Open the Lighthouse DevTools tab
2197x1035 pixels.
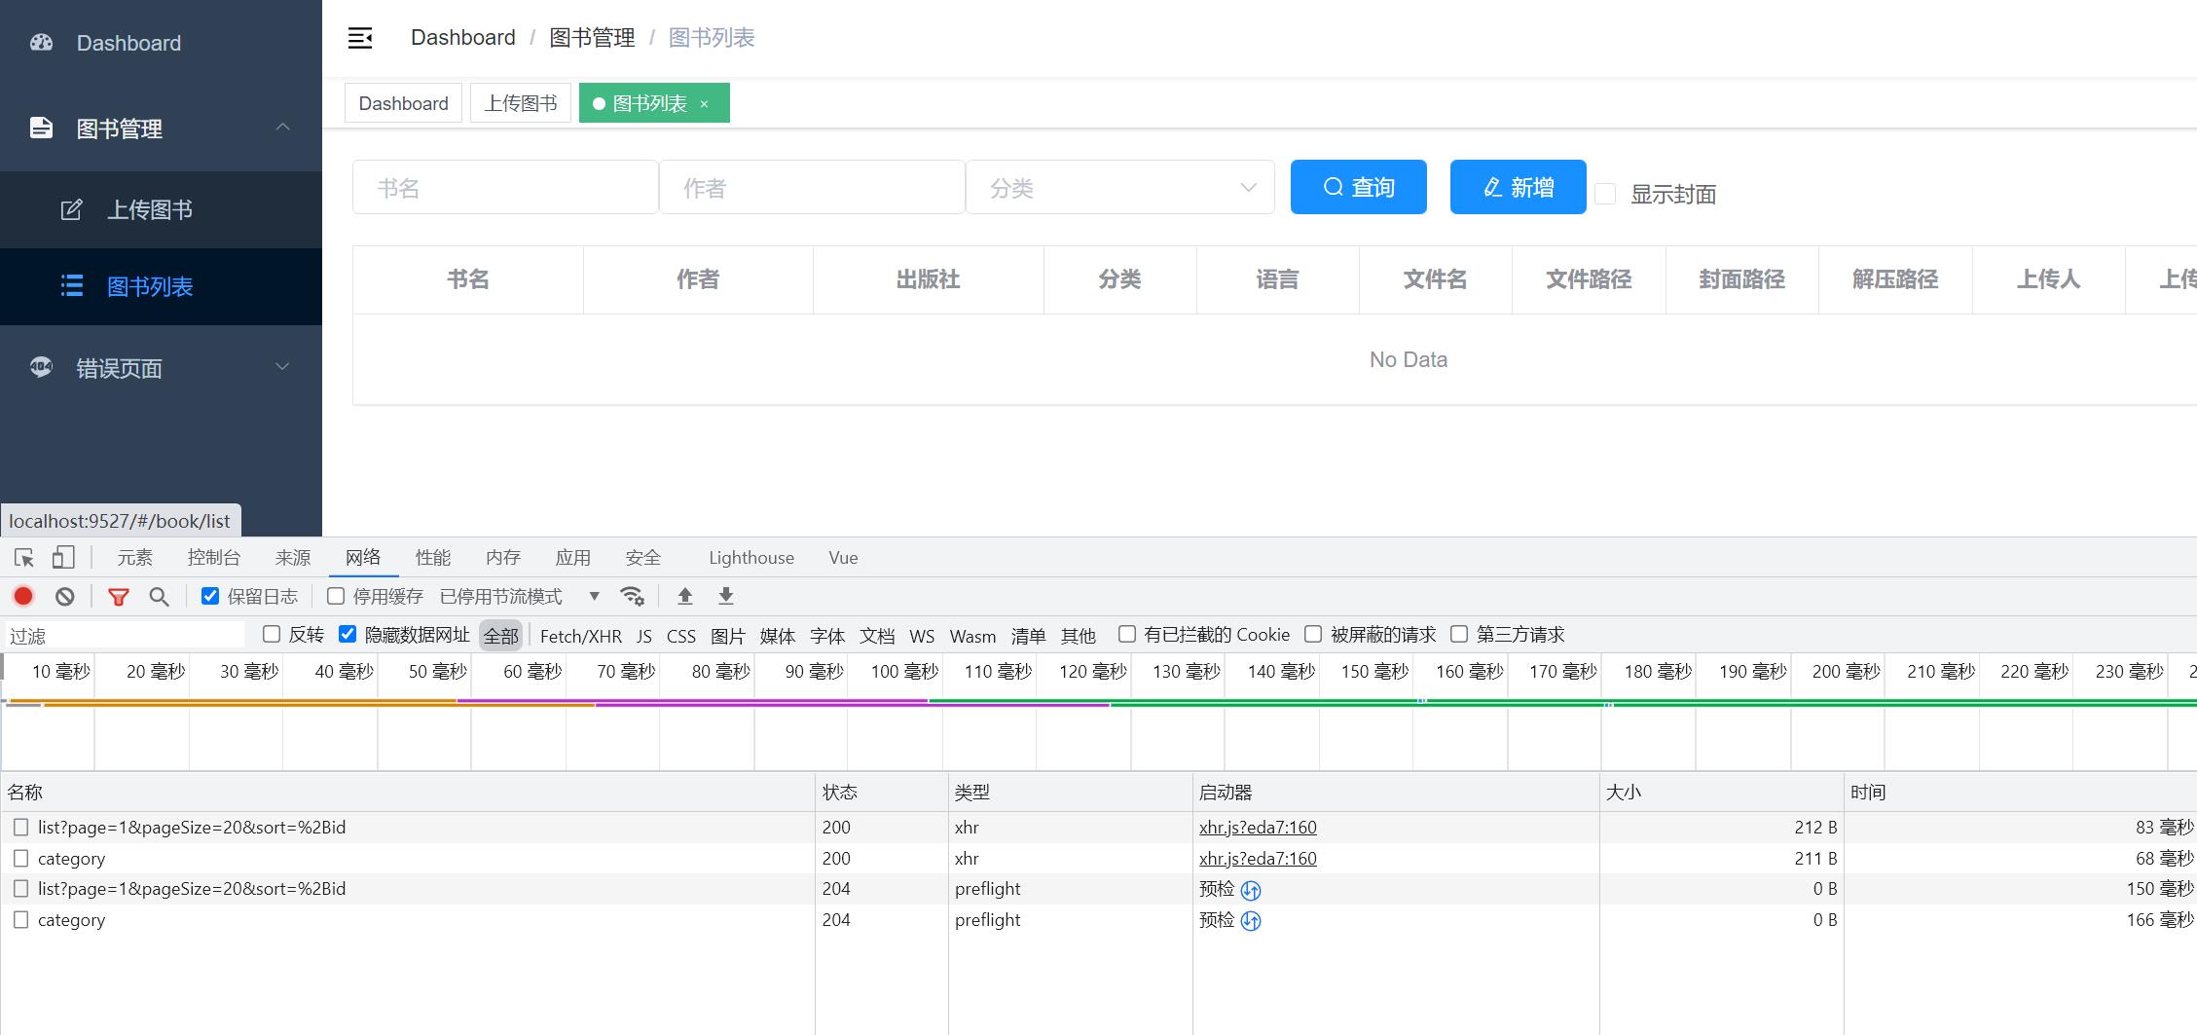(751, 558)
